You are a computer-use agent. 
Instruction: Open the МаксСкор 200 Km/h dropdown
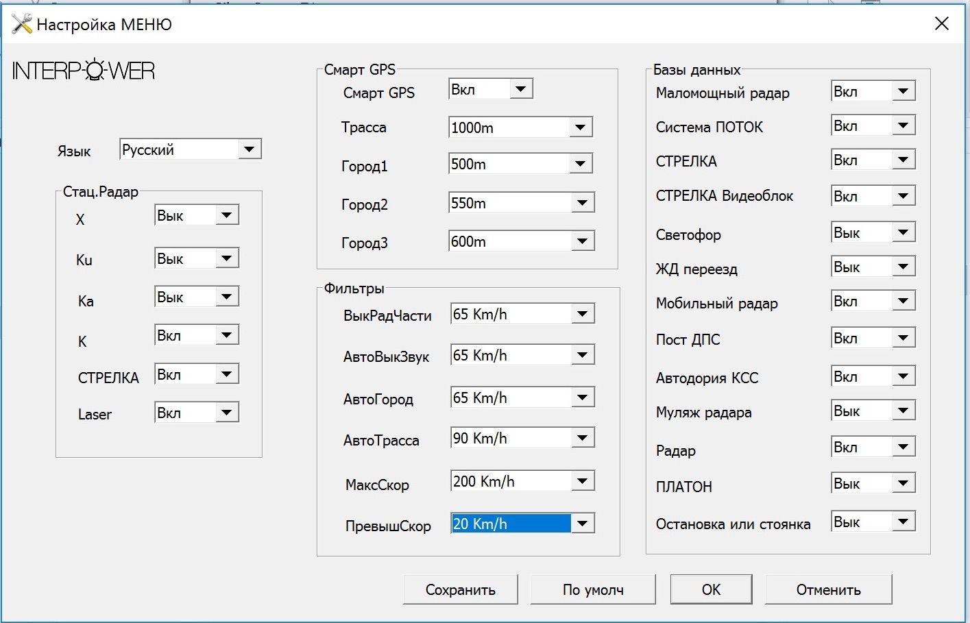pyautogui.click(x=582, y=481)
